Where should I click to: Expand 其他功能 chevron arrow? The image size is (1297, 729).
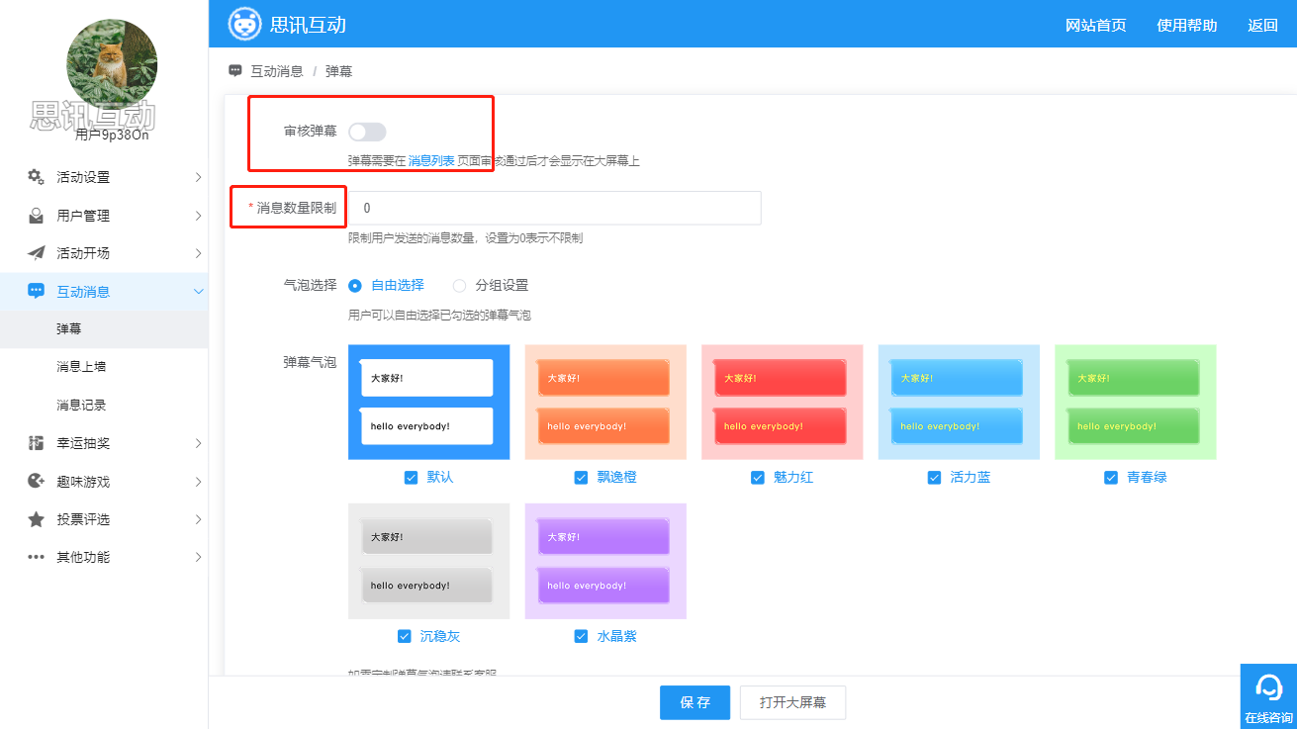click(x=198, y=557)
